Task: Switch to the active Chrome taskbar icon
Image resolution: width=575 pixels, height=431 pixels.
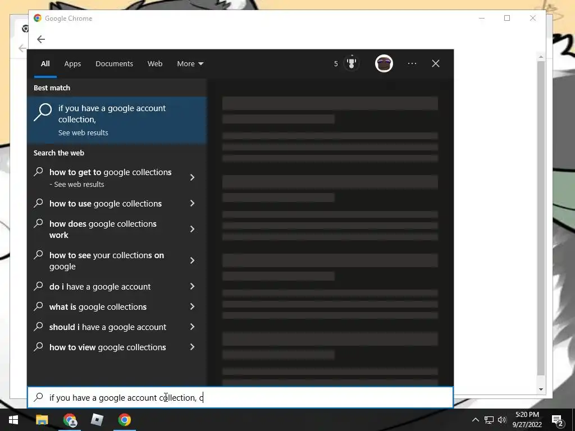Action: (x=124, y=420)
